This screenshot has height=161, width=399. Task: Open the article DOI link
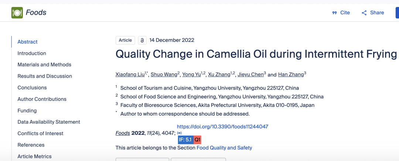[222, 127]
